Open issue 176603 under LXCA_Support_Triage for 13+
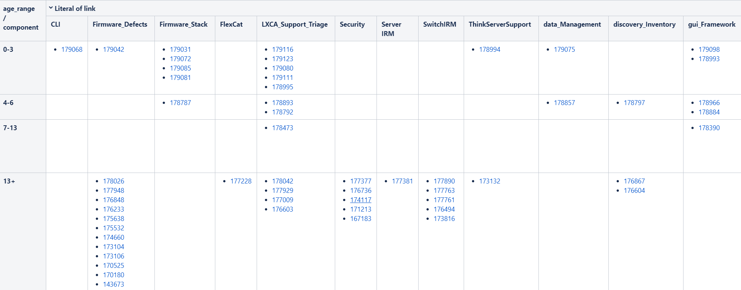The height and width of the screenshot is (290, 741). 283,209
